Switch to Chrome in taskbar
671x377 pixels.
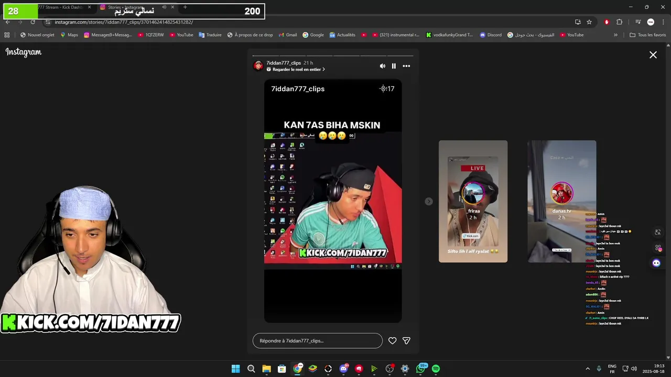click(x=297, y=369)
